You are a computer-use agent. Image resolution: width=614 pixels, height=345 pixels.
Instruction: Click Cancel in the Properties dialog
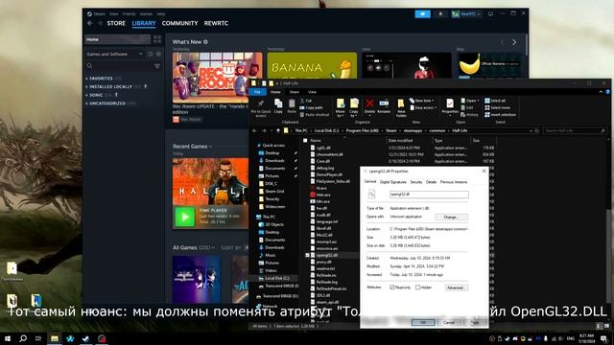tap(449, 322)
